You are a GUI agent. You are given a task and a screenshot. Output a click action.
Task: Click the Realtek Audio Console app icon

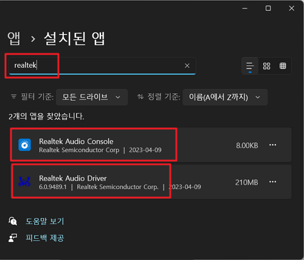coord(24,145)
